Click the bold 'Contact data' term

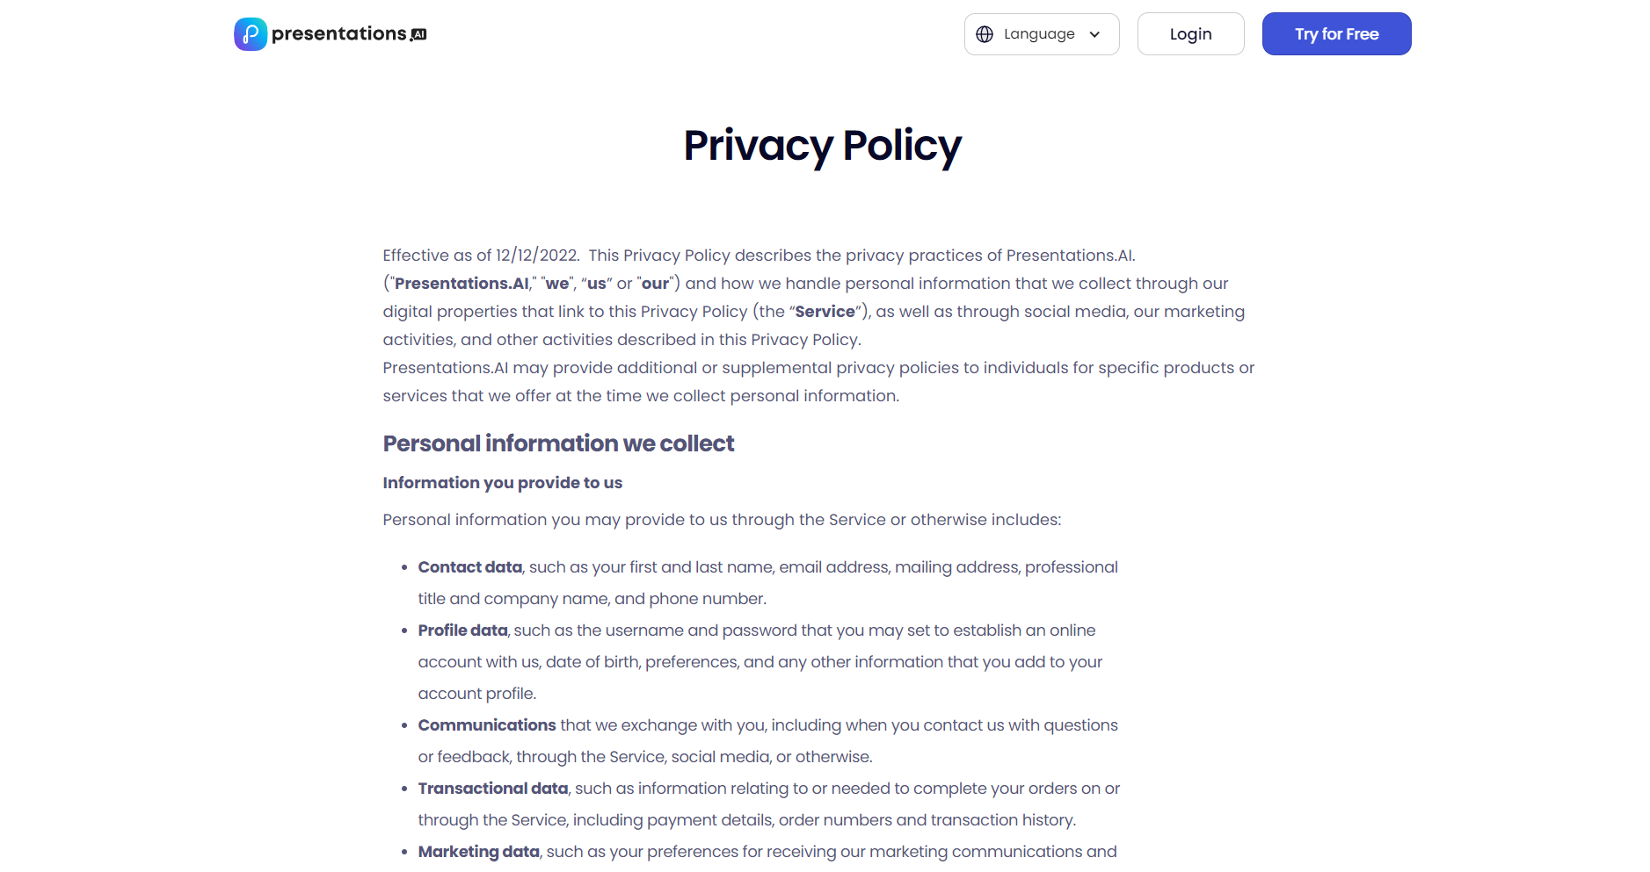point(469,567)
